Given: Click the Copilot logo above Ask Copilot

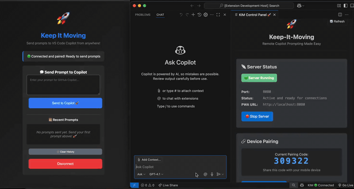Looking at the screenshot, I should 180,50.
